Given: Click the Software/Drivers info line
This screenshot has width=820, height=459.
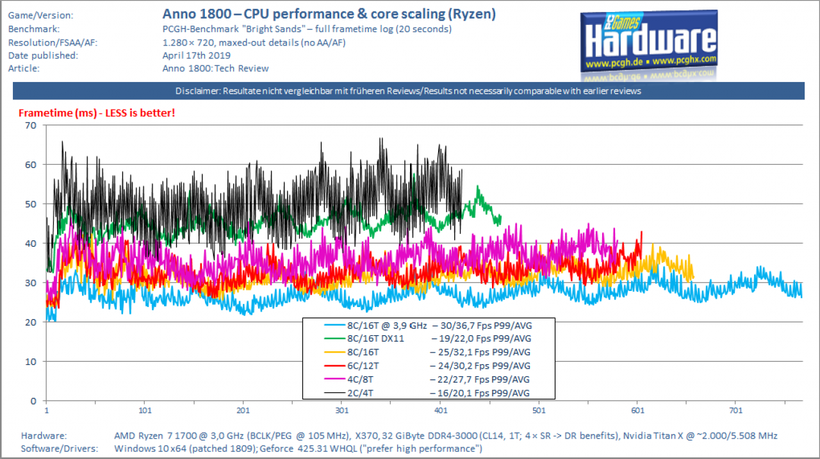Looking at the screenshot, I should pyautogui.click(x=251, y=448).
